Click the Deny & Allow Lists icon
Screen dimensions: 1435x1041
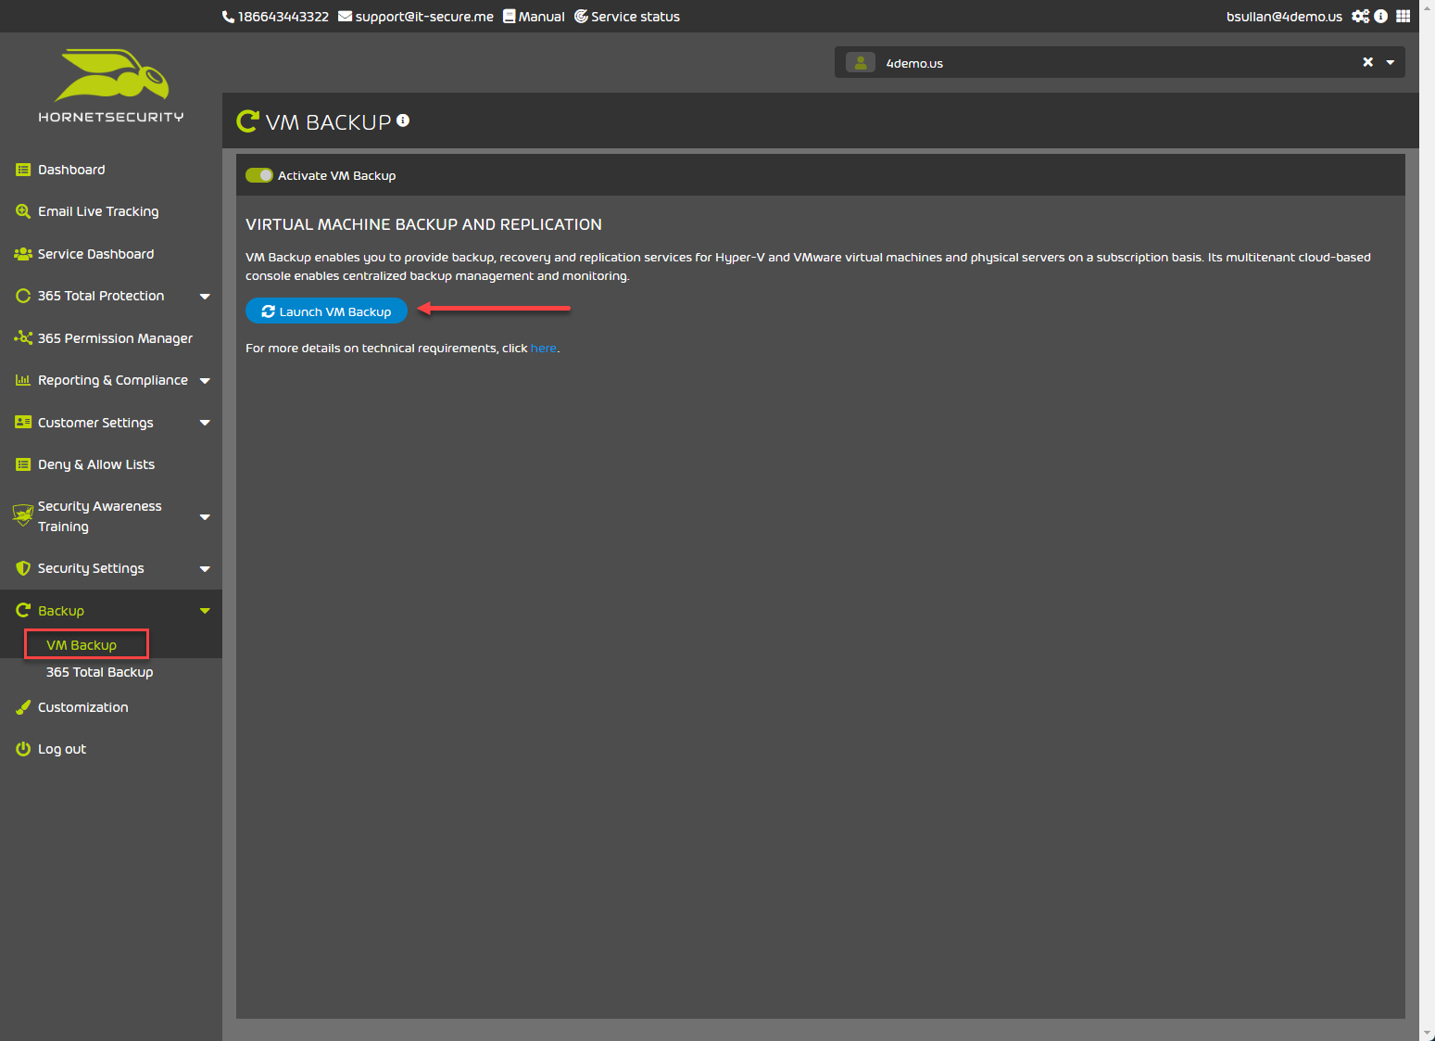click(x=23, y=464)
